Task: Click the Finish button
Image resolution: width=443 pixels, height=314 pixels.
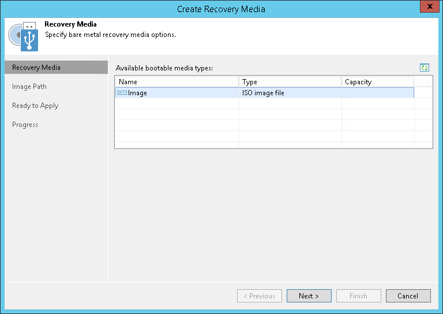Action: point(358,296)
